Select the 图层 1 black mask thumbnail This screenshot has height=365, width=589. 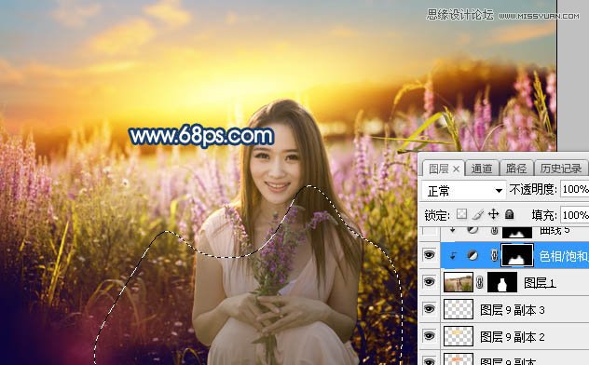pyautogui.click(x=502, y=282)
